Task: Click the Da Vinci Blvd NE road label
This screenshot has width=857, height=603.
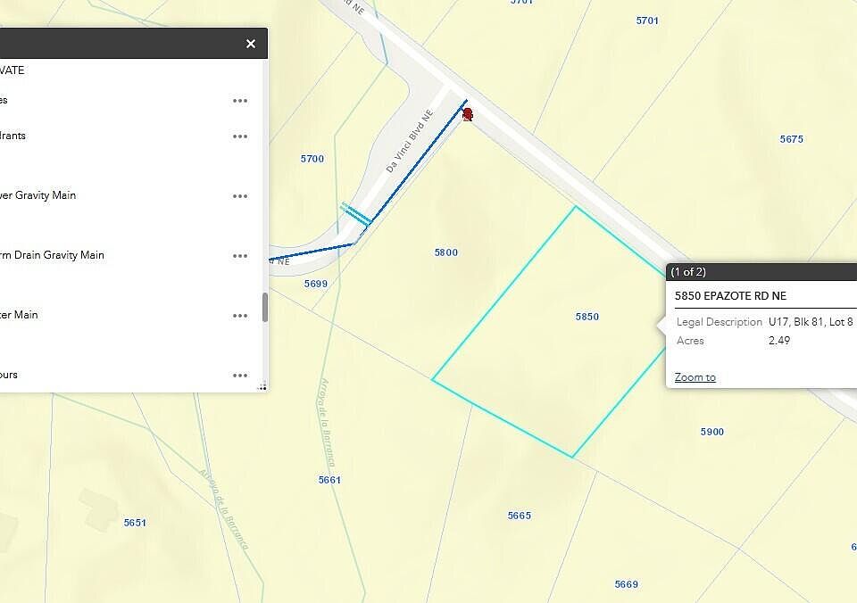Action: click(409, 148)
